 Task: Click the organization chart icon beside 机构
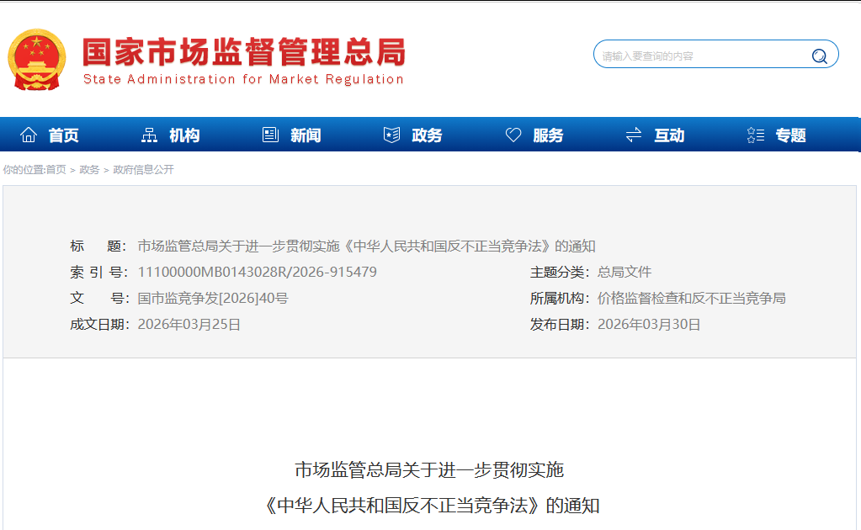click(x=150, y=135)
